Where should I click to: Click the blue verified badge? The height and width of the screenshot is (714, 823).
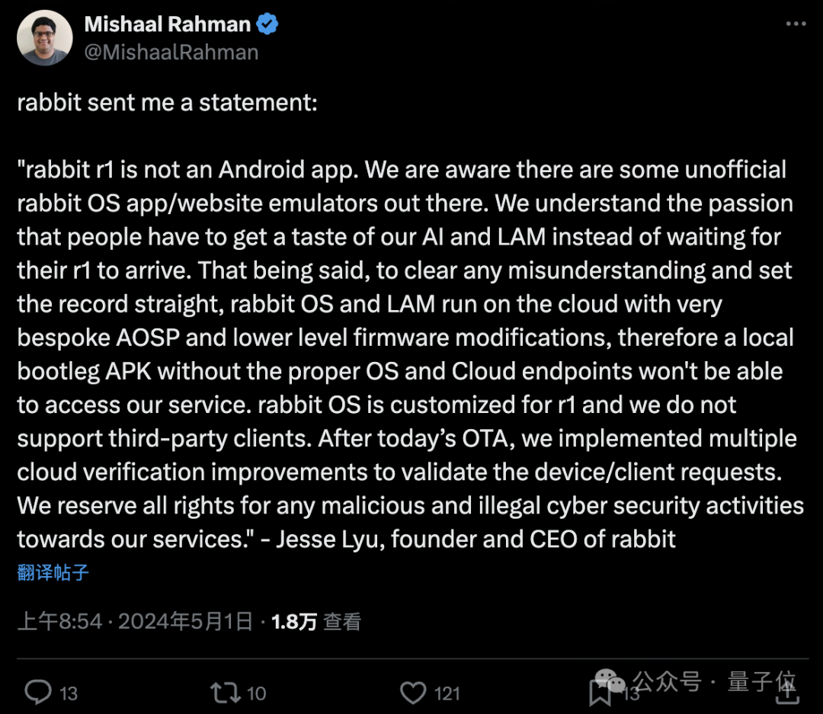[267, 24]
